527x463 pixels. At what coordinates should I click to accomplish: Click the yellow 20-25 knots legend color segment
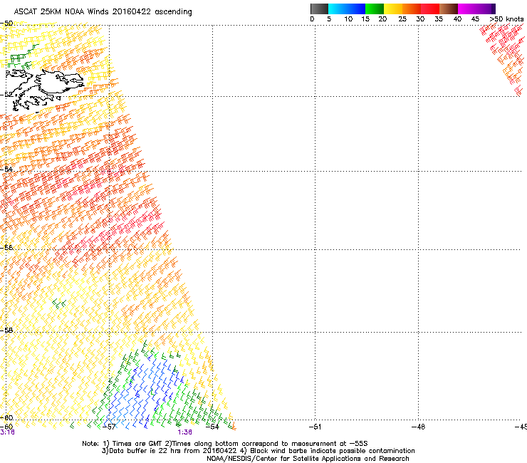coord(393,9)
